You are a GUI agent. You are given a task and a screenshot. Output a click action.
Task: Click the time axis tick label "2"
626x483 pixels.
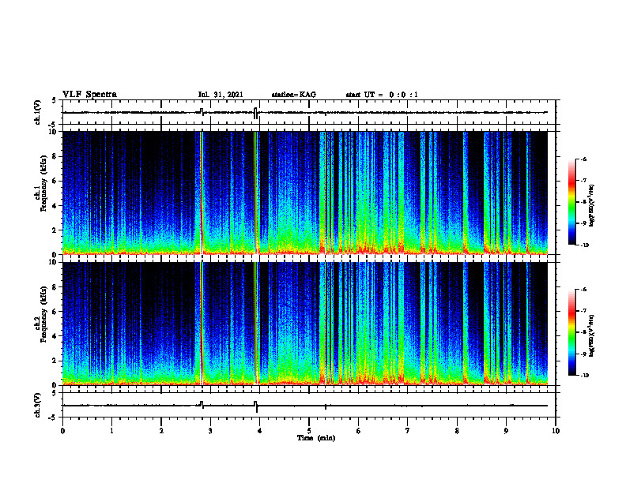pyautogui.click(x=161, y=431)
